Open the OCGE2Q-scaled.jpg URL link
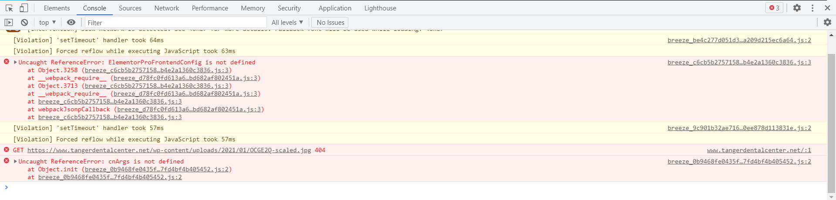Image resolution: width=836 pixels, height=200 pixels. pyautogui.click(x=169, y=150)
